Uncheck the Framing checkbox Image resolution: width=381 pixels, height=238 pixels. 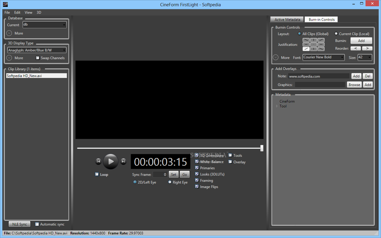click(x=197, y=180)
